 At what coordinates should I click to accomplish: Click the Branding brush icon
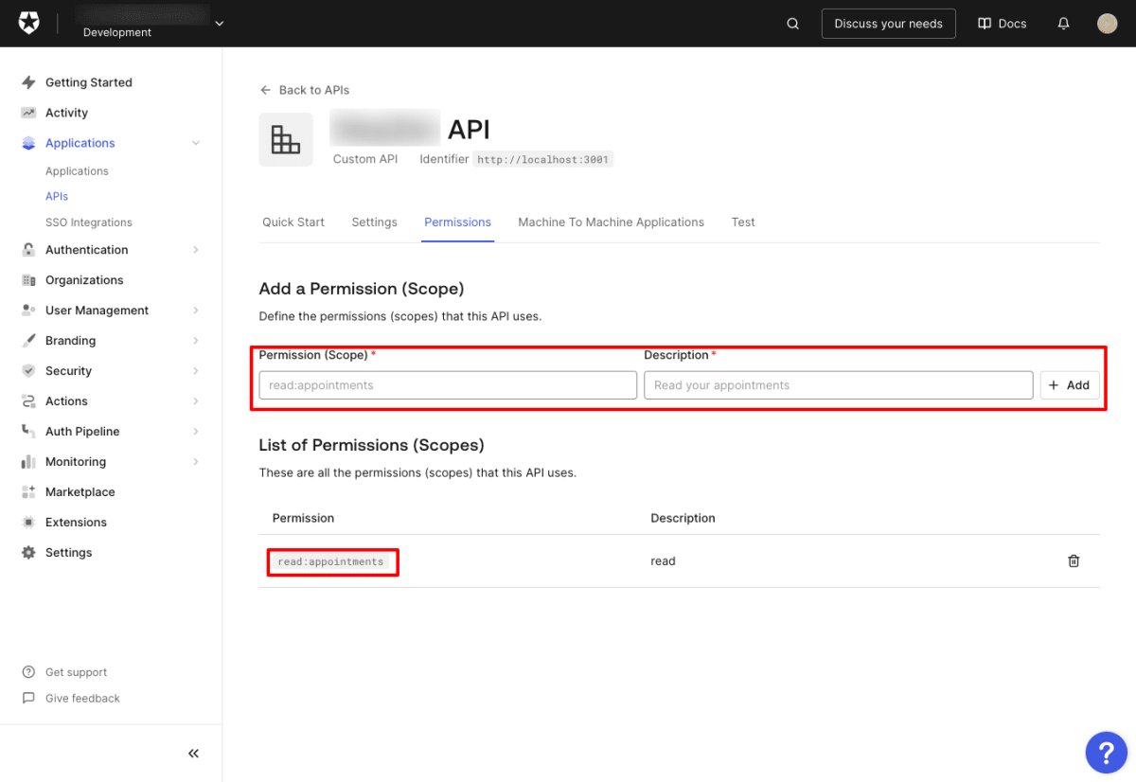[28, 341]
